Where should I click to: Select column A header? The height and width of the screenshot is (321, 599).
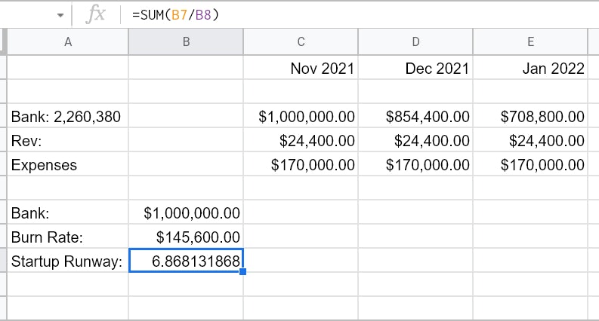pos(68,42)
